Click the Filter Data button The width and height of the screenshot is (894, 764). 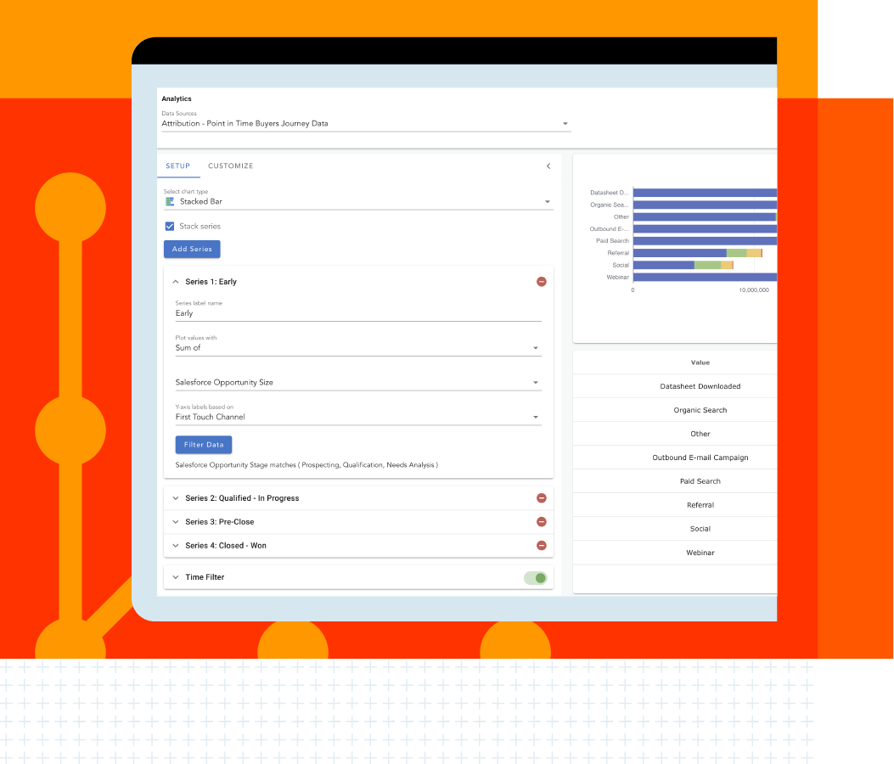(x=204, y=445)
